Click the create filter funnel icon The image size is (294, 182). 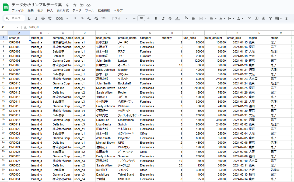point(270,18)
